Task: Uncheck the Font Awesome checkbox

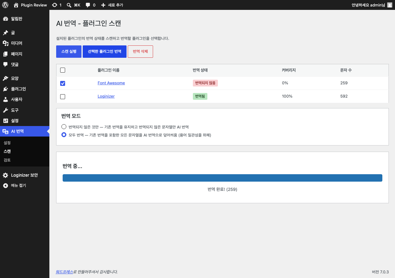Action: [63, 83]
